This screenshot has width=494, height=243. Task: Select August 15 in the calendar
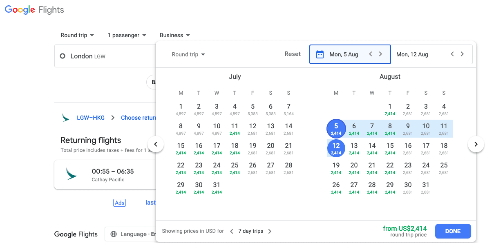pos(390,148)
